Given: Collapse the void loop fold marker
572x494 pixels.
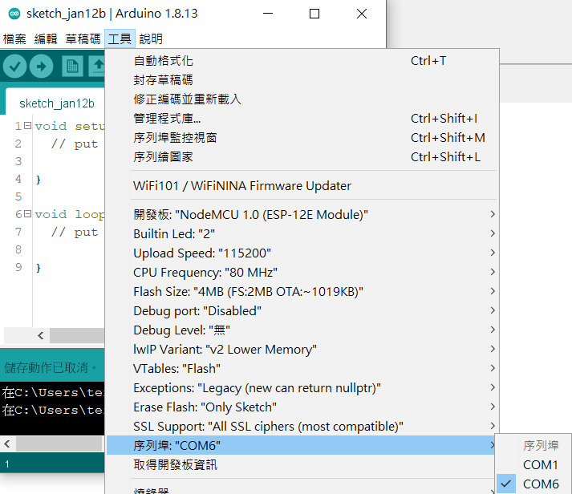Looking at the screenshot, I should (x=27, y=214).
